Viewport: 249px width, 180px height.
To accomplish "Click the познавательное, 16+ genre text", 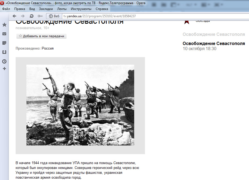I will [32, 28].
